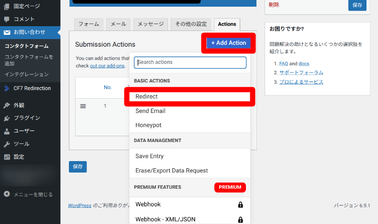Open the WordPress footer link

(79, 205)
